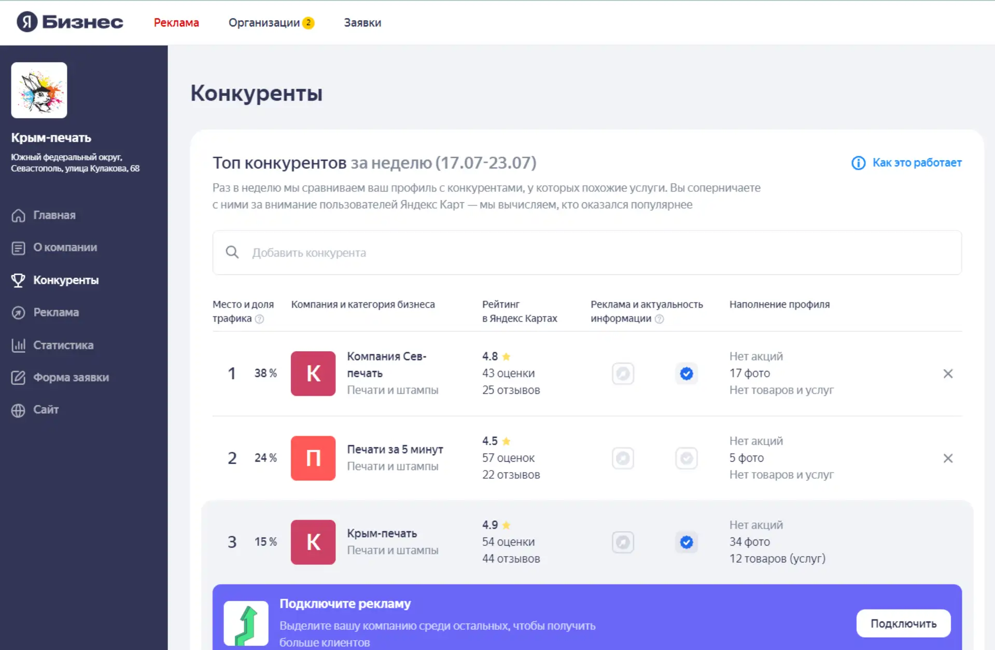The width and height of the screenshot is (995, 650).
Task: Click the K avatar of Компания Сев-печать
Action: (x=313, y=374)
